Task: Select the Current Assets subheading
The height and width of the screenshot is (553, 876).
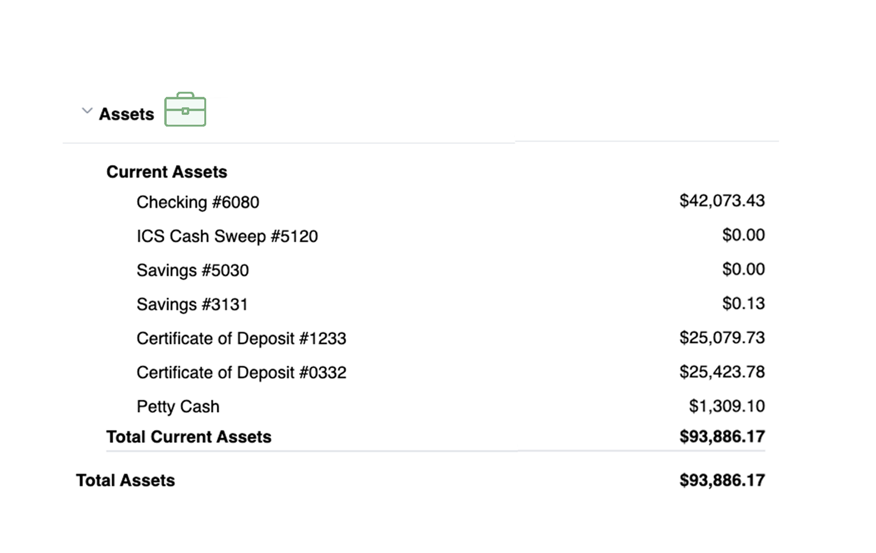Action: (x=166, y=172)
